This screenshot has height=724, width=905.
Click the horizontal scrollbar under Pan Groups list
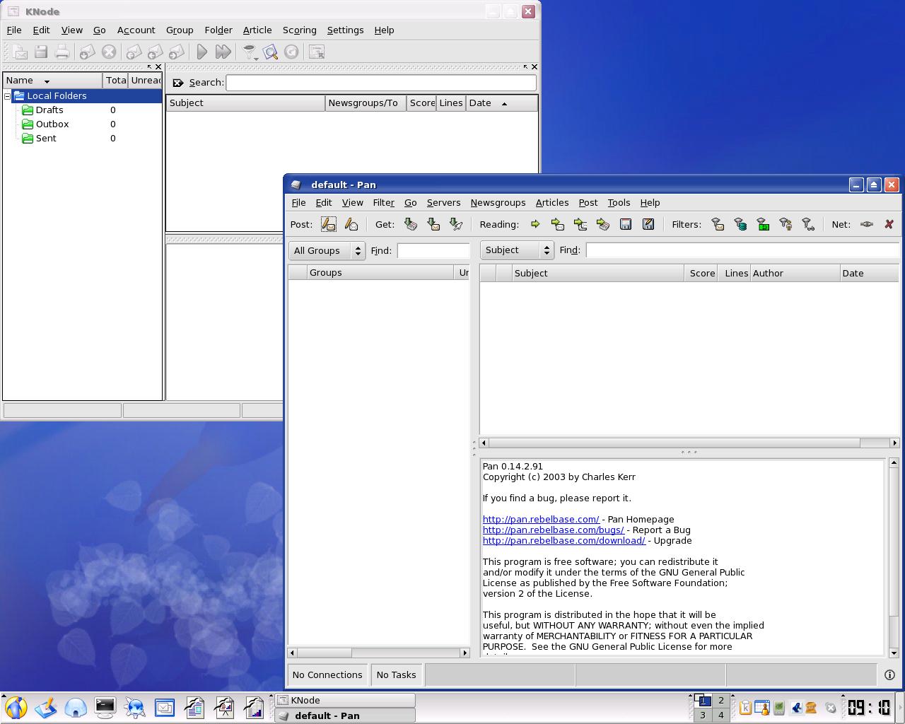tap(379, 653)
